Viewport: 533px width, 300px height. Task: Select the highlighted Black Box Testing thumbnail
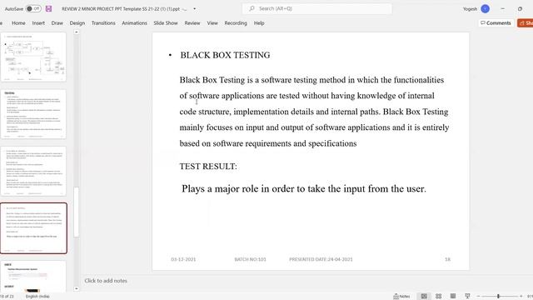[x=33, y=228]
